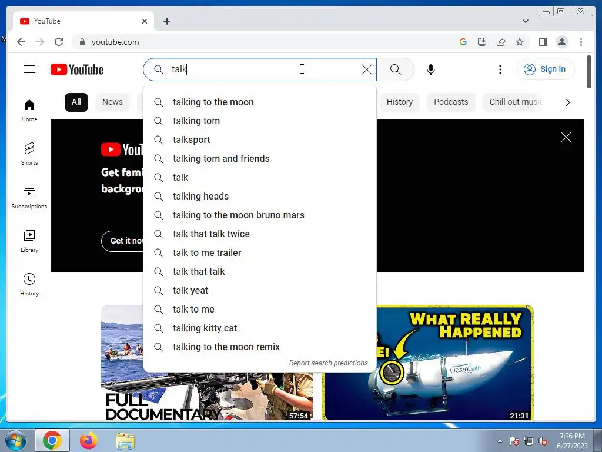Bookmark this tab with the star

click(x=520, y=42)
